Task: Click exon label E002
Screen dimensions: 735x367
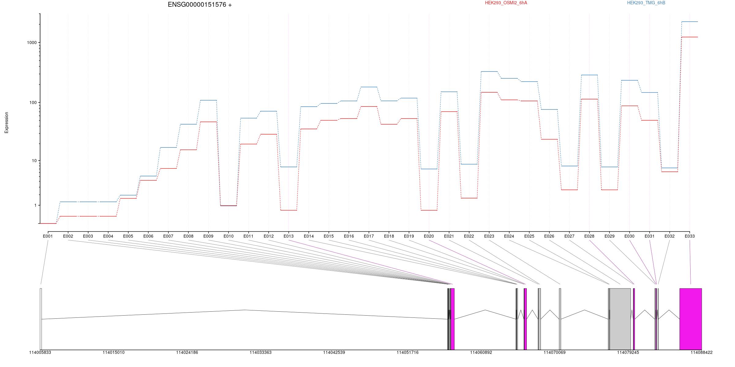Action: tap(68, 236)
